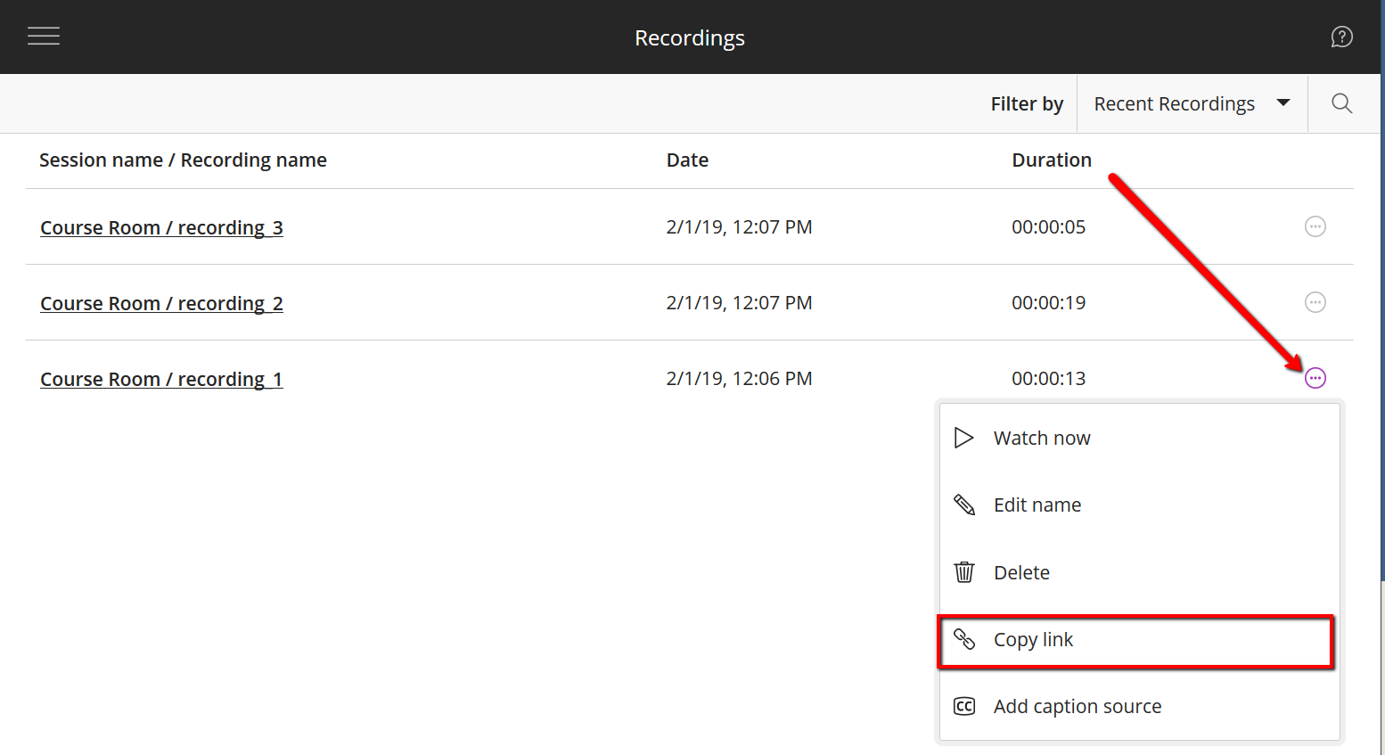This screenshot has height=755, width=1385.
Task: Open options menu for recording_3
Action: pos(1315,226)
